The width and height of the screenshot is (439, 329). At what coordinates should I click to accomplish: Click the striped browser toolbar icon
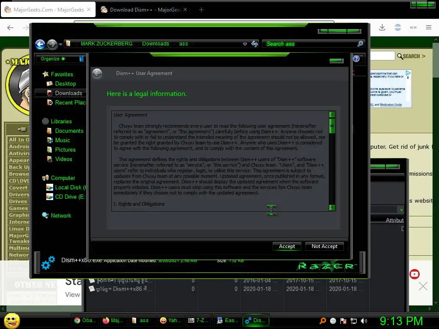pyautogui.click(x=398, y=27)
